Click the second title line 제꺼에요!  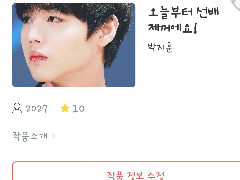(173, 28)
